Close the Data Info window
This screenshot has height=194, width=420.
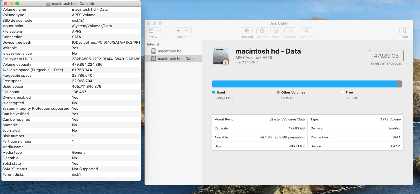point(6,3)
